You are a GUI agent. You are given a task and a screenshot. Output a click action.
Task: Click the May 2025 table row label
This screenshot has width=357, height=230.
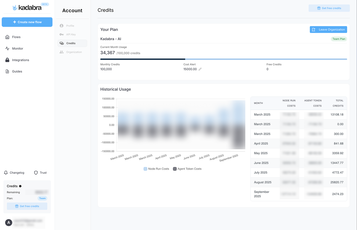tap(261, 153)
